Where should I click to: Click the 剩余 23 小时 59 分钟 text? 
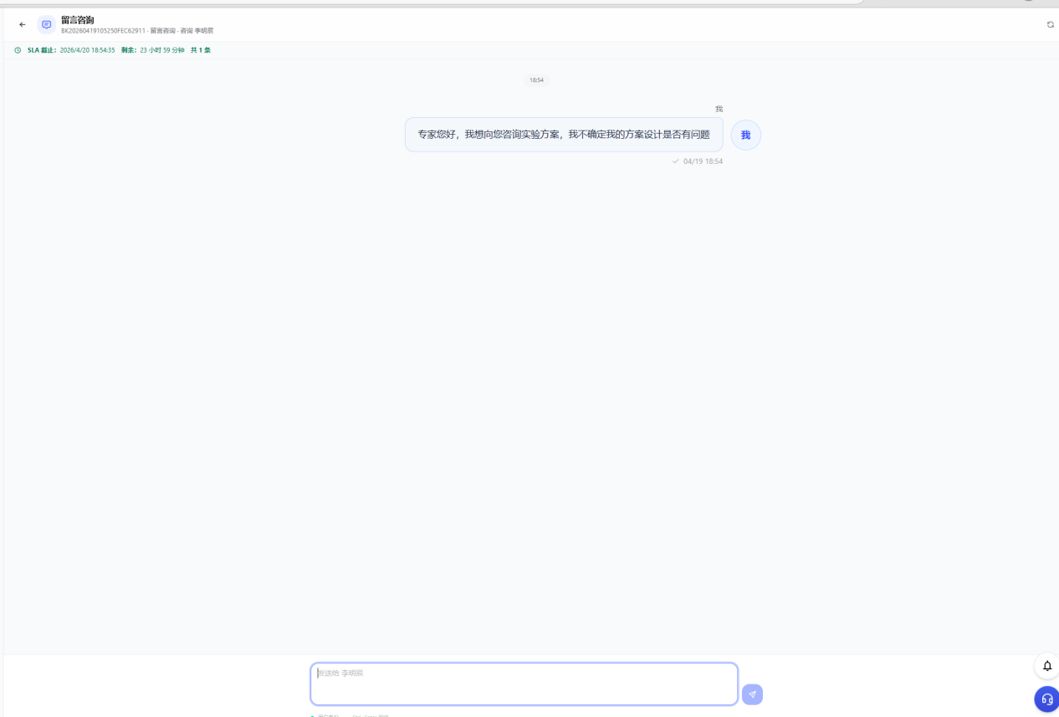(153, 50)
